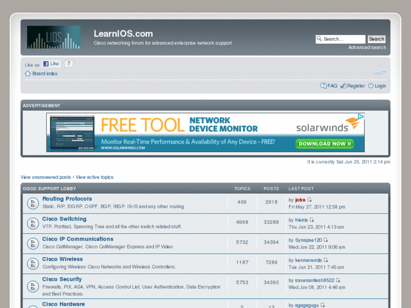Click the date Fri May 27, 2011 12:58 pm
Image resolution: width=411 pixels, height=308 pixels.
coord(317,207)
